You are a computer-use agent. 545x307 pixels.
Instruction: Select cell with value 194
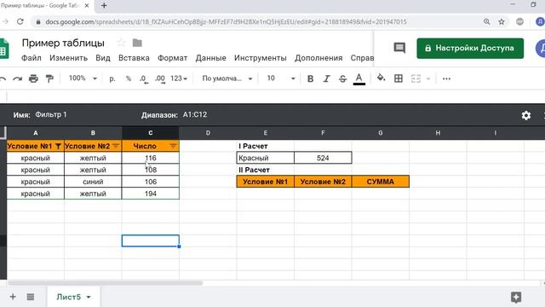coord(151,194)
